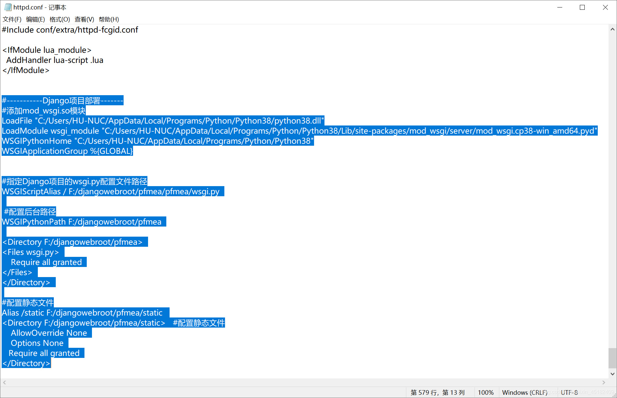
Task: Close the httpd.conf Notepad window
Action: [605, 7]
